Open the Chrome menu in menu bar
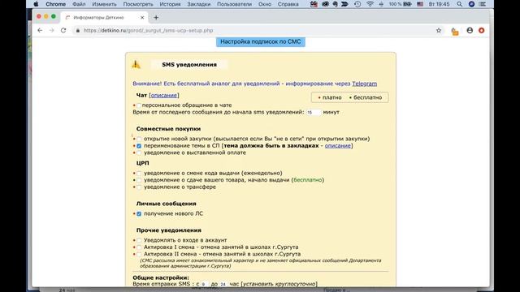The height and width of the screenshot is (292, 520). click(55, 4)
